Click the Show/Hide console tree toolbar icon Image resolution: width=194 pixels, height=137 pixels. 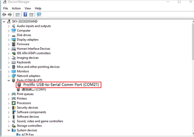(18, 15)
